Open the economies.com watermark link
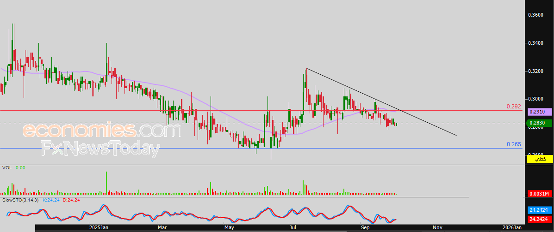 point(101,131)
